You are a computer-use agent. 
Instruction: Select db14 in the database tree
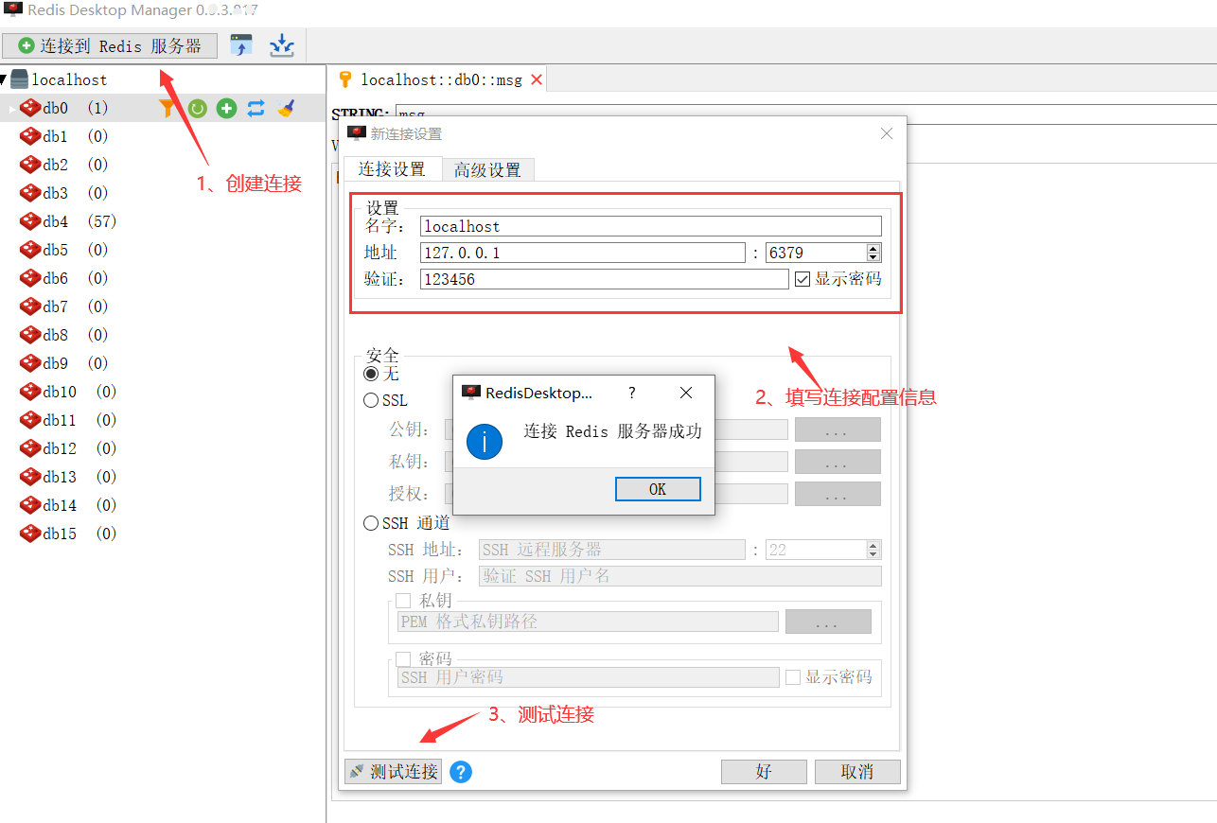(x=68, y=505)
